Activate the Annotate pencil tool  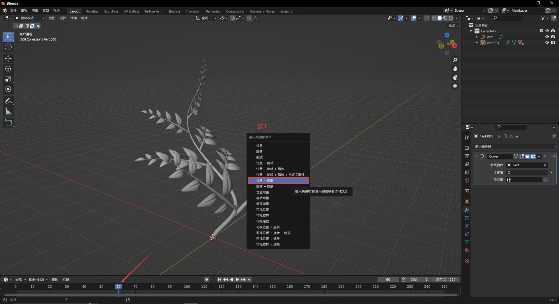pos(8,101)
